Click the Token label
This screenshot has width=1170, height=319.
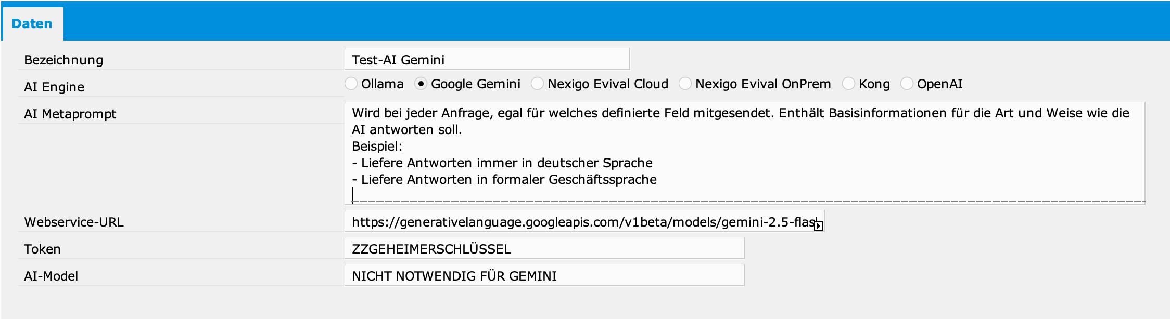[x=42, y=248]
